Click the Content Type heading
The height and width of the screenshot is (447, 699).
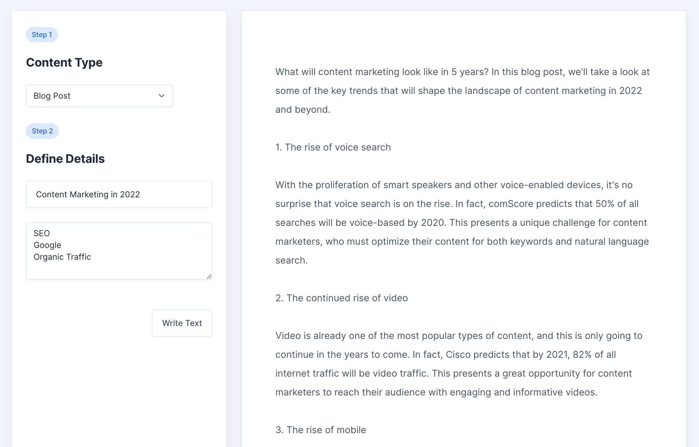pos(64,62)
